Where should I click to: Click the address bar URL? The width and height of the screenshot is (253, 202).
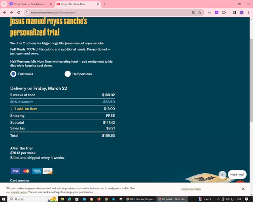point(53,12)
